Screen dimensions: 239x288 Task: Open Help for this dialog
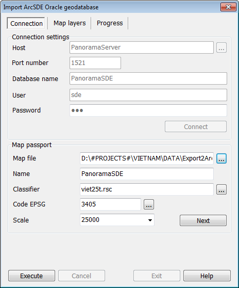point(207,276)
